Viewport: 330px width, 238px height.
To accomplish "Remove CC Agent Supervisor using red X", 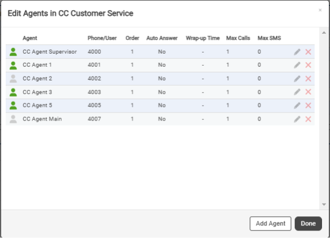I will tap(308, 52).
